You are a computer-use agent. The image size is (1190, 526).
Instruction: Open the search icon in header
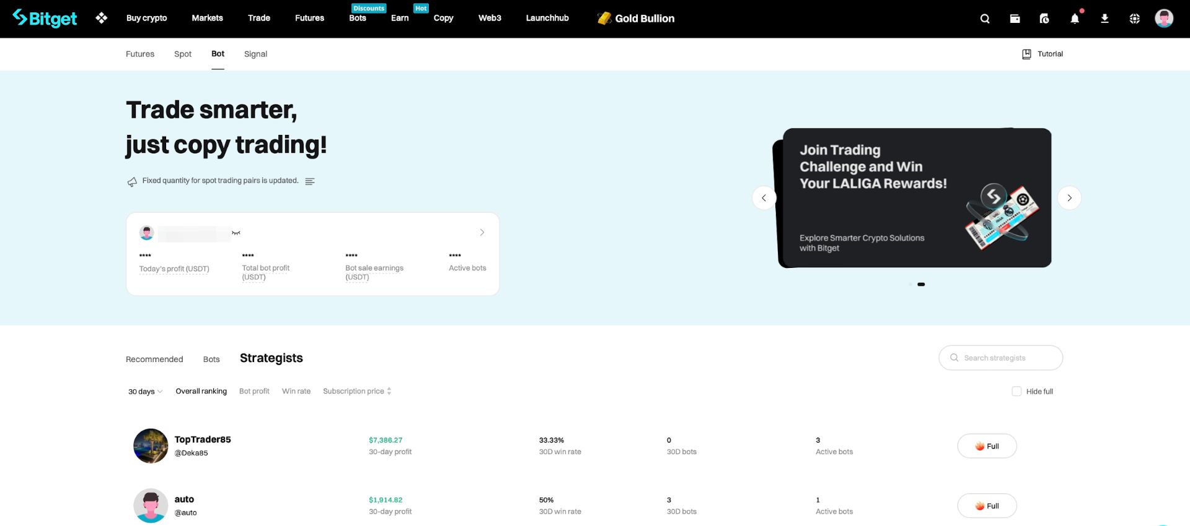pyautogui.click(x=985, y=19)
